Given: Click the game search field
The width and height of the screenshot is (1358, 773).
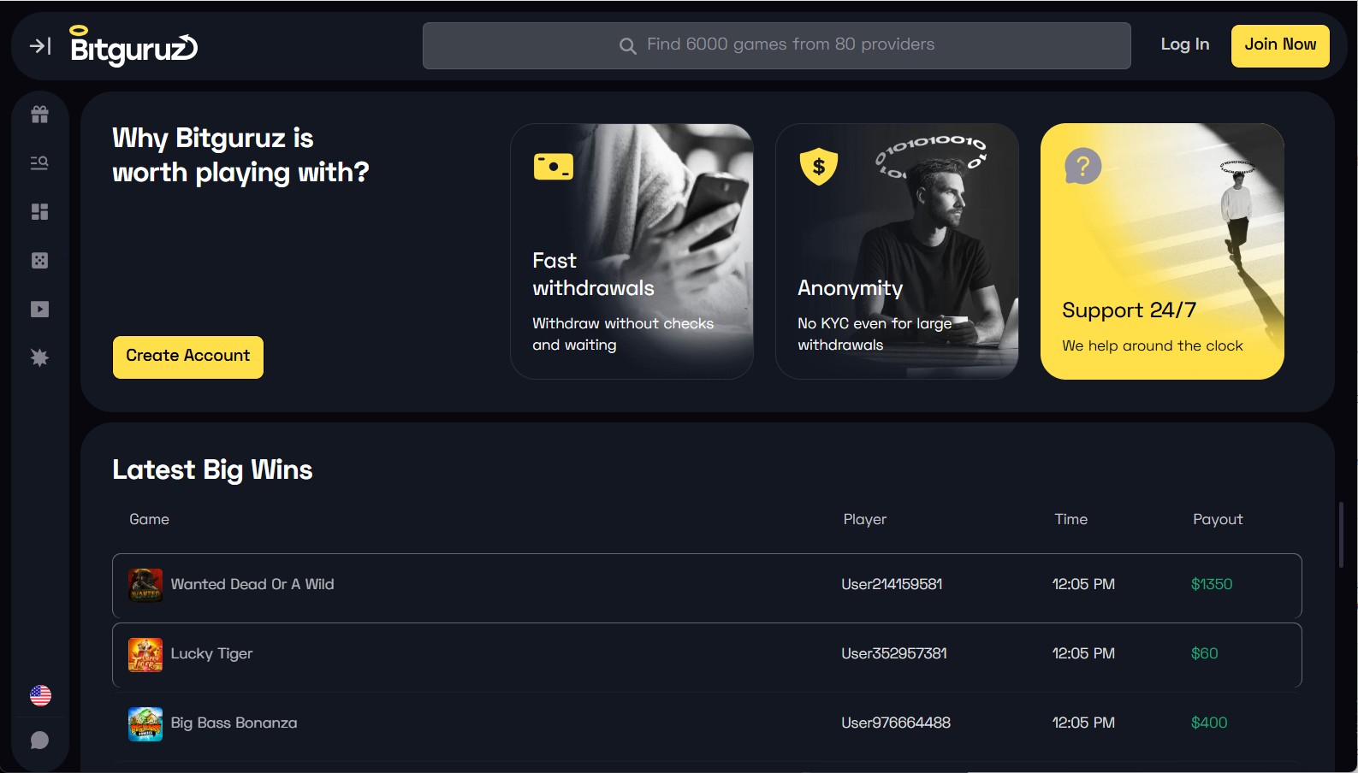Looking at the screenshot, I should pos(776,45).
